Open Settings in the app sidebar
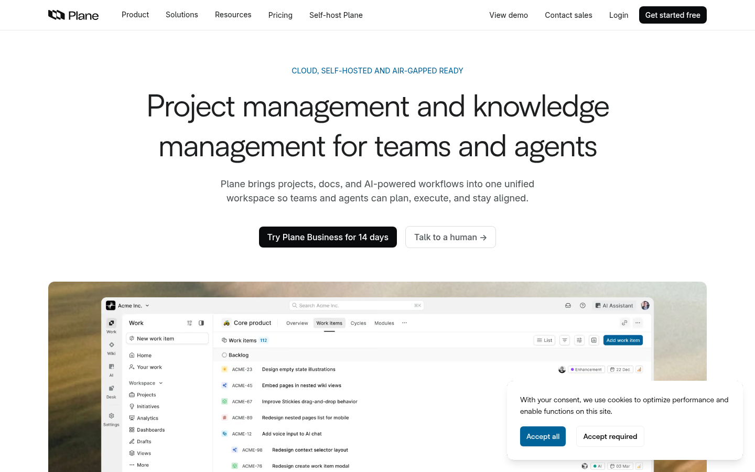 [111, 419]
